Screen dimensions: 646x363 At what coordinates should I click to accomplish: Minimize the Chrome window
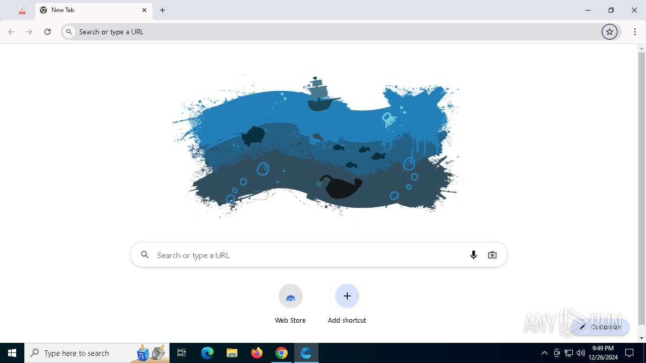click(588, 10)
